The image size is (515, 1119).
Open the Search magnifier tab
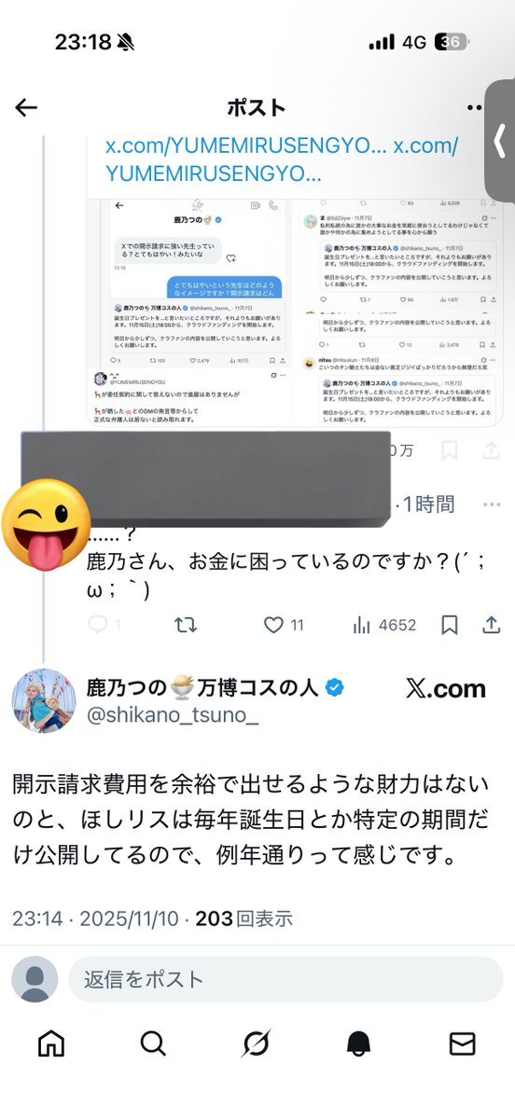coord(154,1043)
